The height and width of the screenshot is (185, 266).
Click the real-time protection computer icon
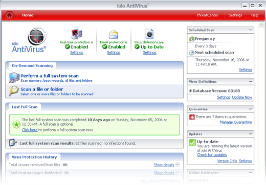tap(77, 34)
